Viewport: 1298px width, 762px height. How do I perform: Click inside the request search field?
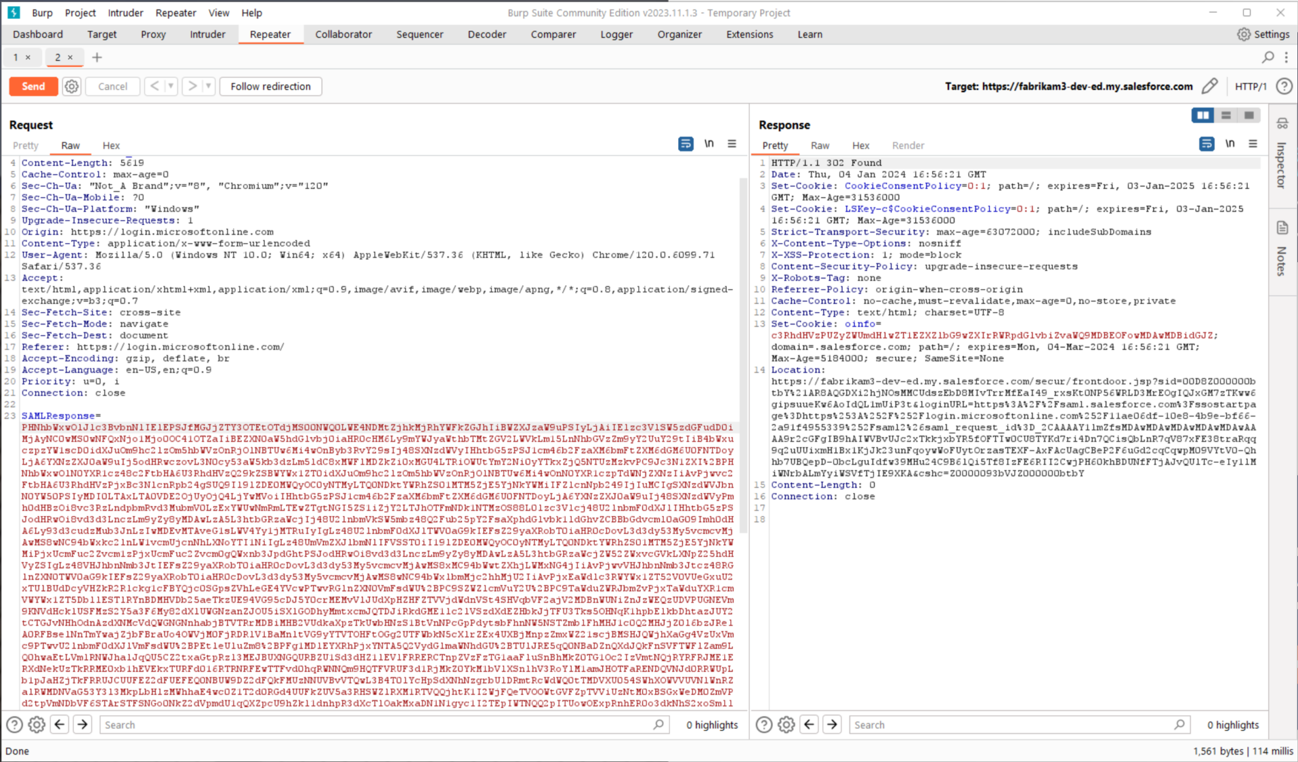coord(379,724)
